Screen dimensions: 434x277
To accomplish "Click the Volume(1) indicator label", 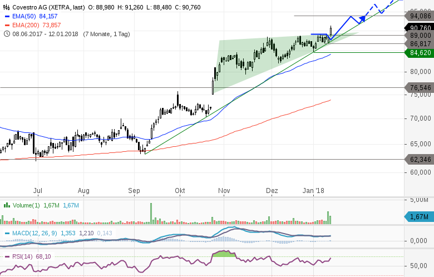I will tap(26, 205).
